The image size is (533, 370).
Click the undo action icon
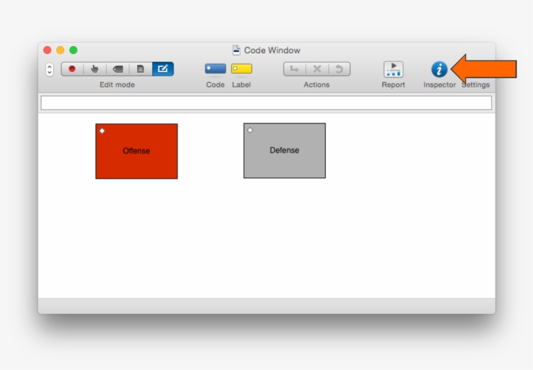339,69
